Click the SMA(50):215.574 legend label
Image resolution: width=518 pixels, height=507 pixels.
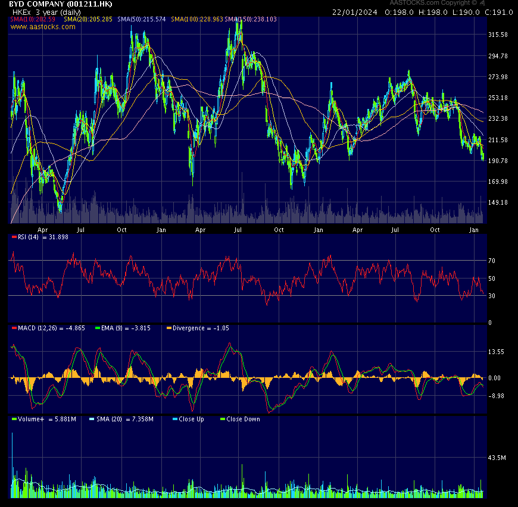point(141,19)
